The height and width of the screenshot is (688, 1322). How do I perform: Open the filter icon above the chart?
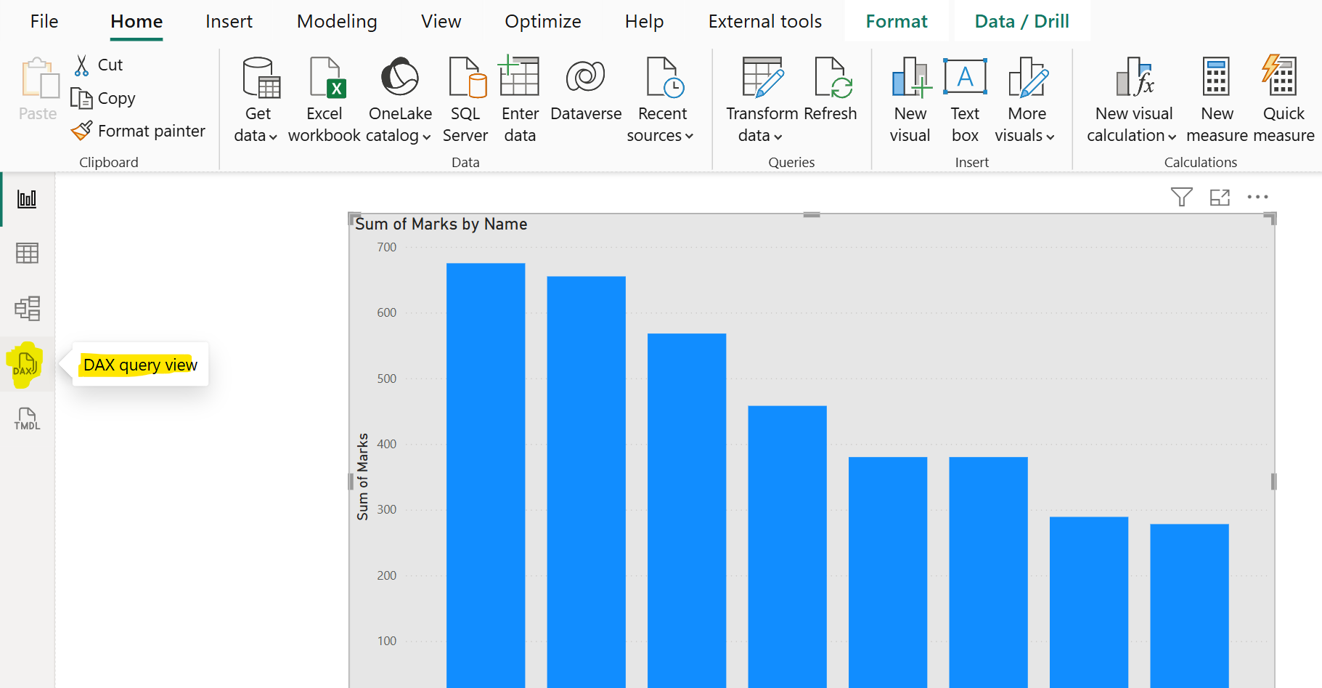(1181, 197)
